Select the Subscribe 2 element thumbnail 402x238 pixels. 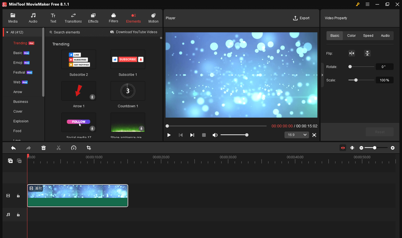tap(79, 59)
